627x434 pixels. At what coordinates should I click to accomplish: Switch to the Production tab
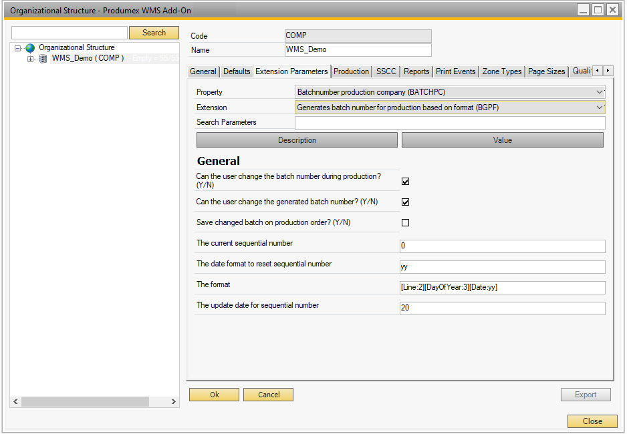tap(351, 71)
